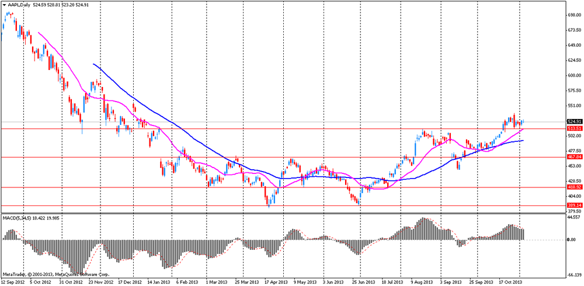Click the 5 Oct 2012 date label
584x286 pixels.
point(41,282)
